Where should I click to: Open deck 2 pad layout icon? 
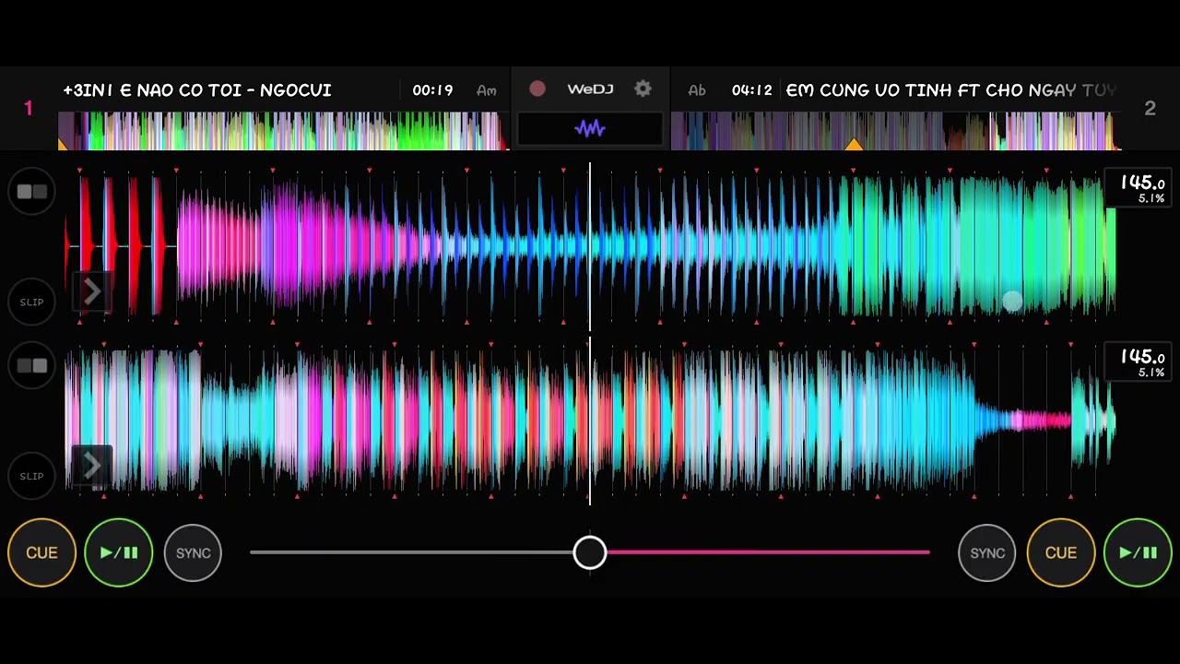pos(31,366)
